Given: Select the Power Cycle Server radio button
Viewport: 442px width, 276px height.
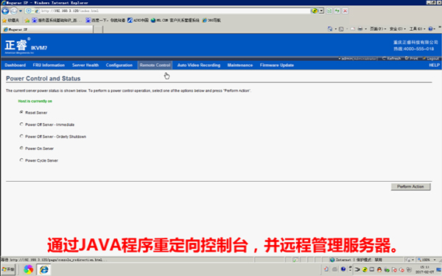Looking at the screenshot, I should (x=21, y=160).
